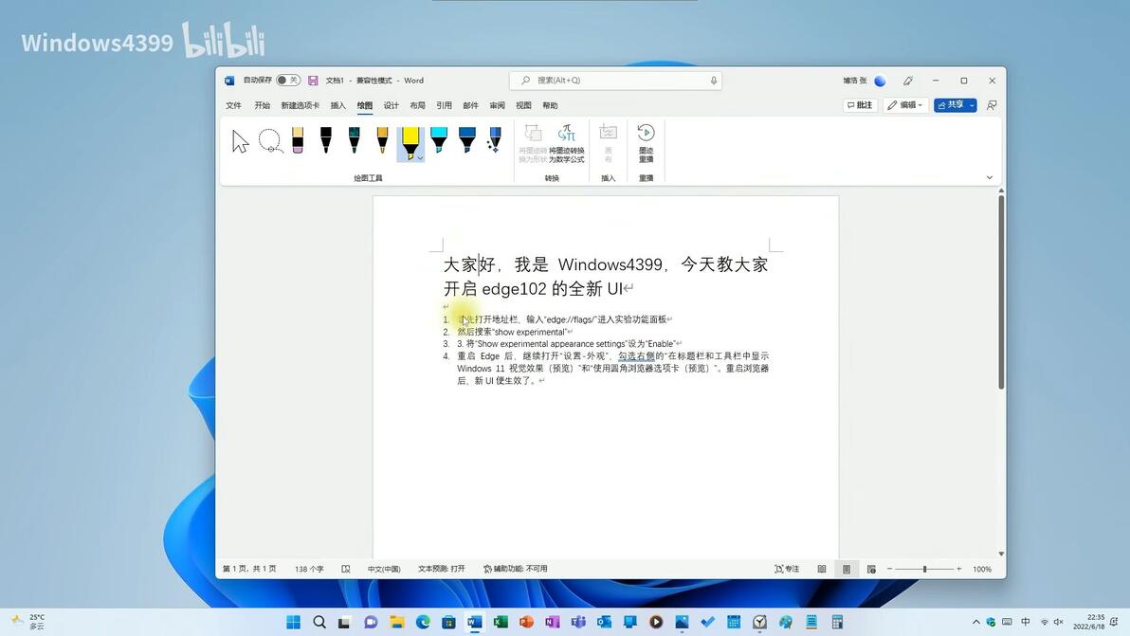The height and width of the screenshot is (636, 1130).
Task: Show hidden tray icons chevron
Action: [x=975, y=623]
